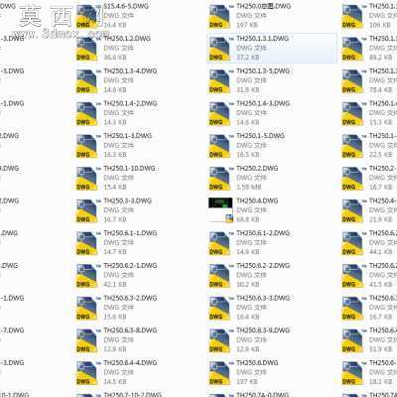Click the 66.8 KB size label
The height and width of the screenshot is (397, 397).
click(x=247, y=219)
